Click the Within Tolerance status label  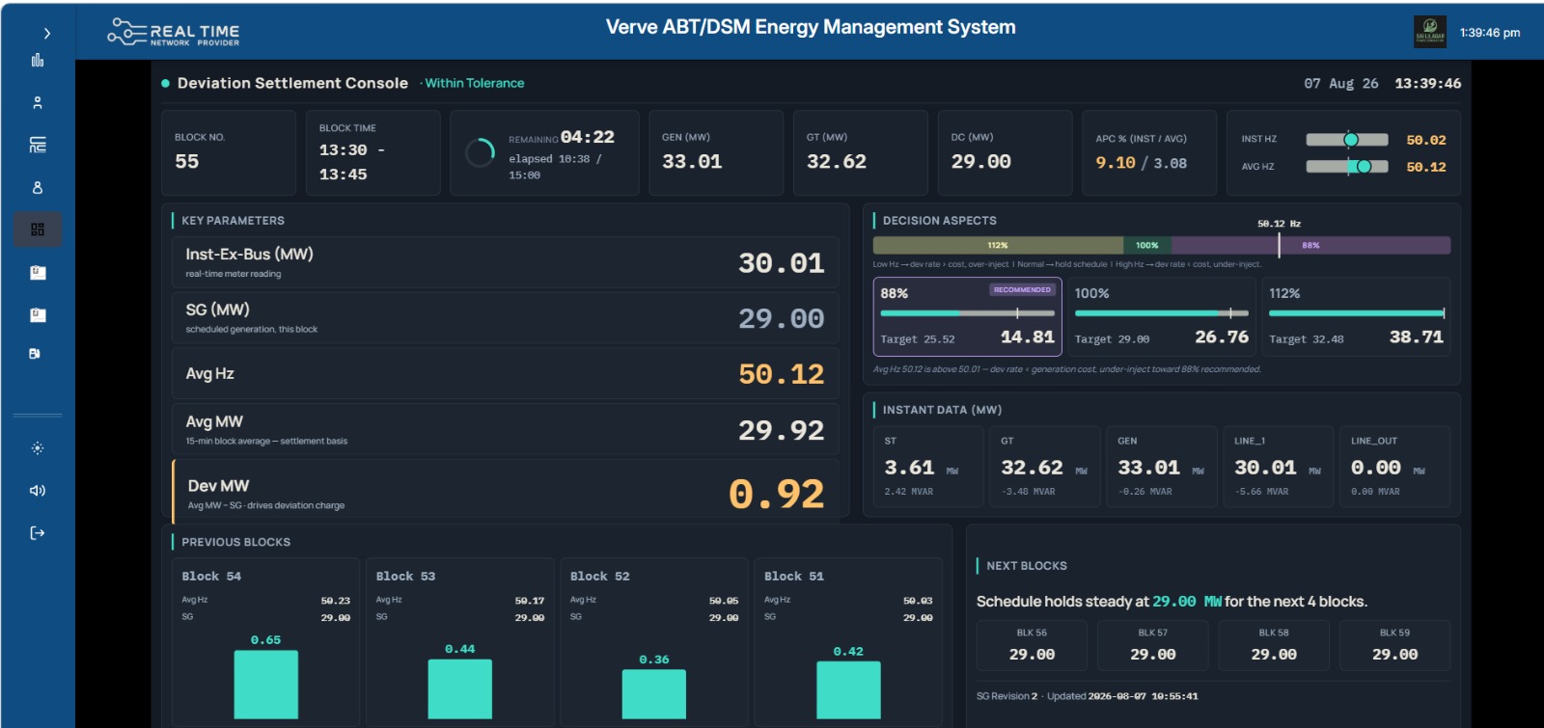[x=475, y=84]
